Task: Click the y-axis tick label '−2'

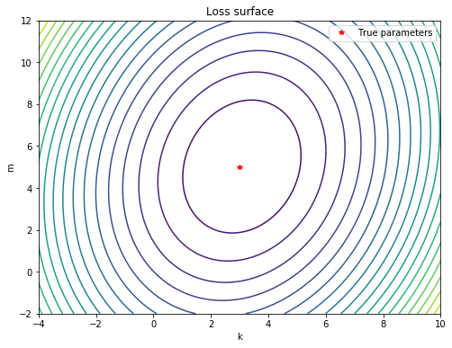Action: [x=25, y=314]
